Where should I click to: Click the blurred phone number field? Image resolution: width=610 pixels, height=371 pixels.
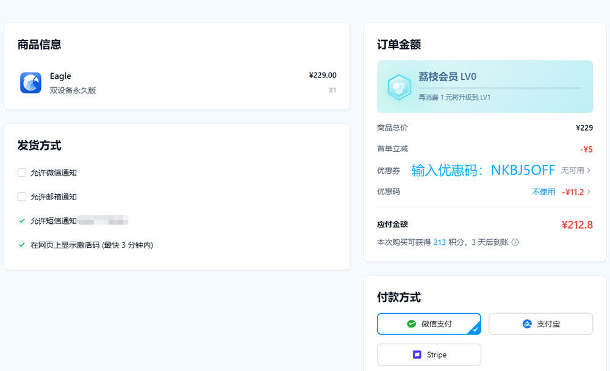103,220
